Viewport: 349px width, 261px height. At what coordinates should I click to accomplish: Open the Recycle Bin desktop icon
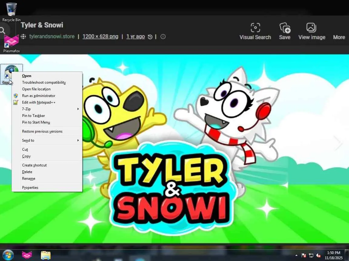(11, 12)
